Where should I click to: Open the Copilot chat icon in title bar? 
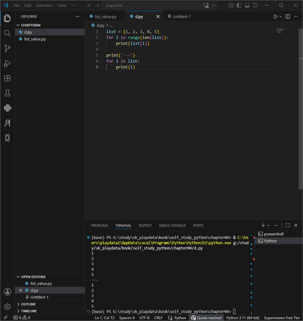coord(206,6)
